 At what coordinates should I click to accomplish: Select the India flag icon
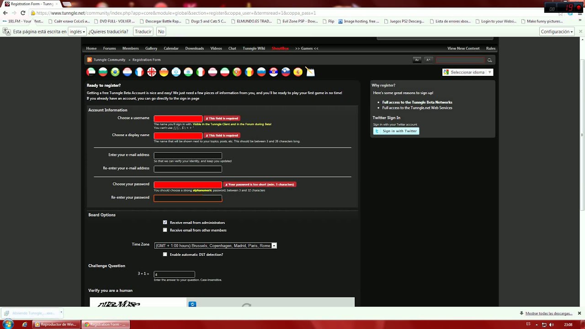pos(188,72)
